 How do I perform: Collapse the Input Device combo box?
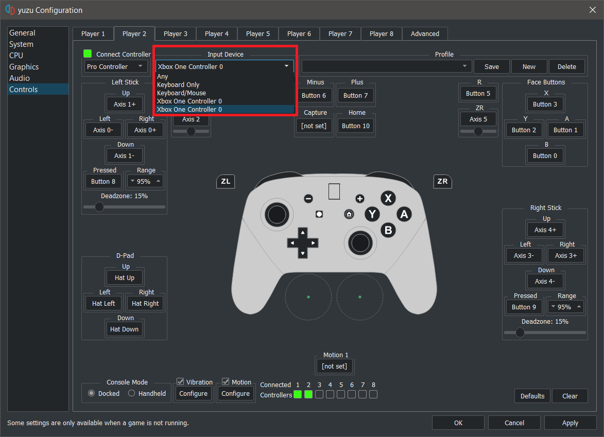[225, 66]
